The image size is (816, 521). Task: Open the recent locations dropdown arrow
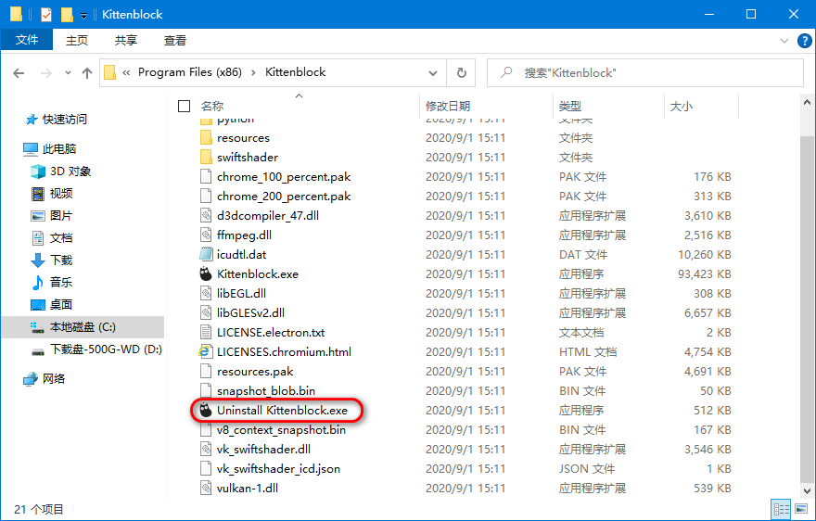tap(68, 73)
